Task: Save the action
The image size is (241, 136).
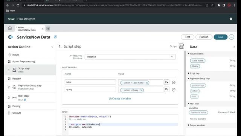Action: click(220, 37)
